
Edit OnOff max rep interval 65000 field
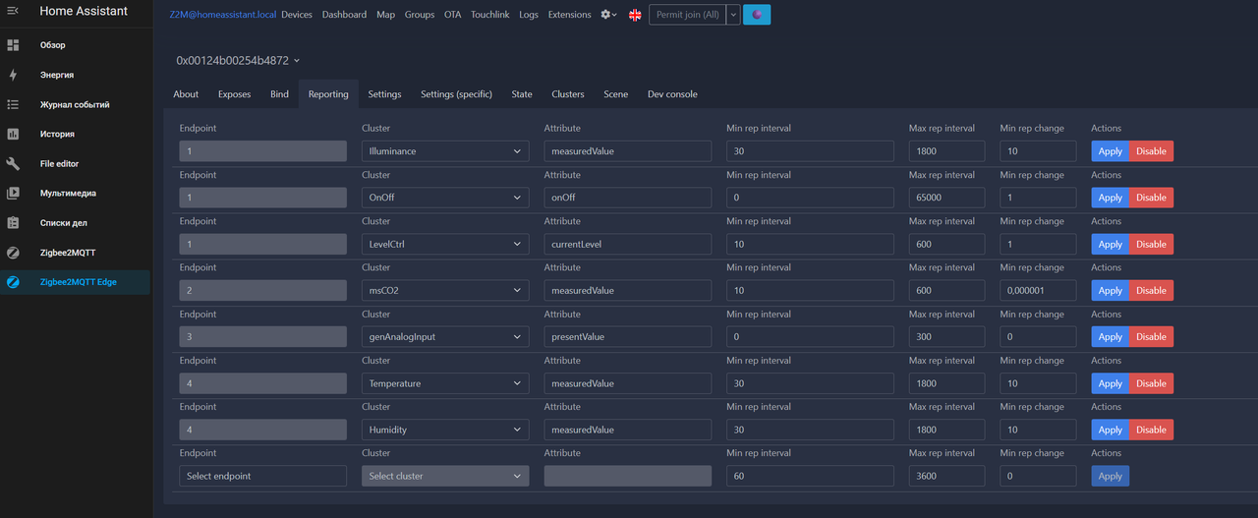[947, 198]
